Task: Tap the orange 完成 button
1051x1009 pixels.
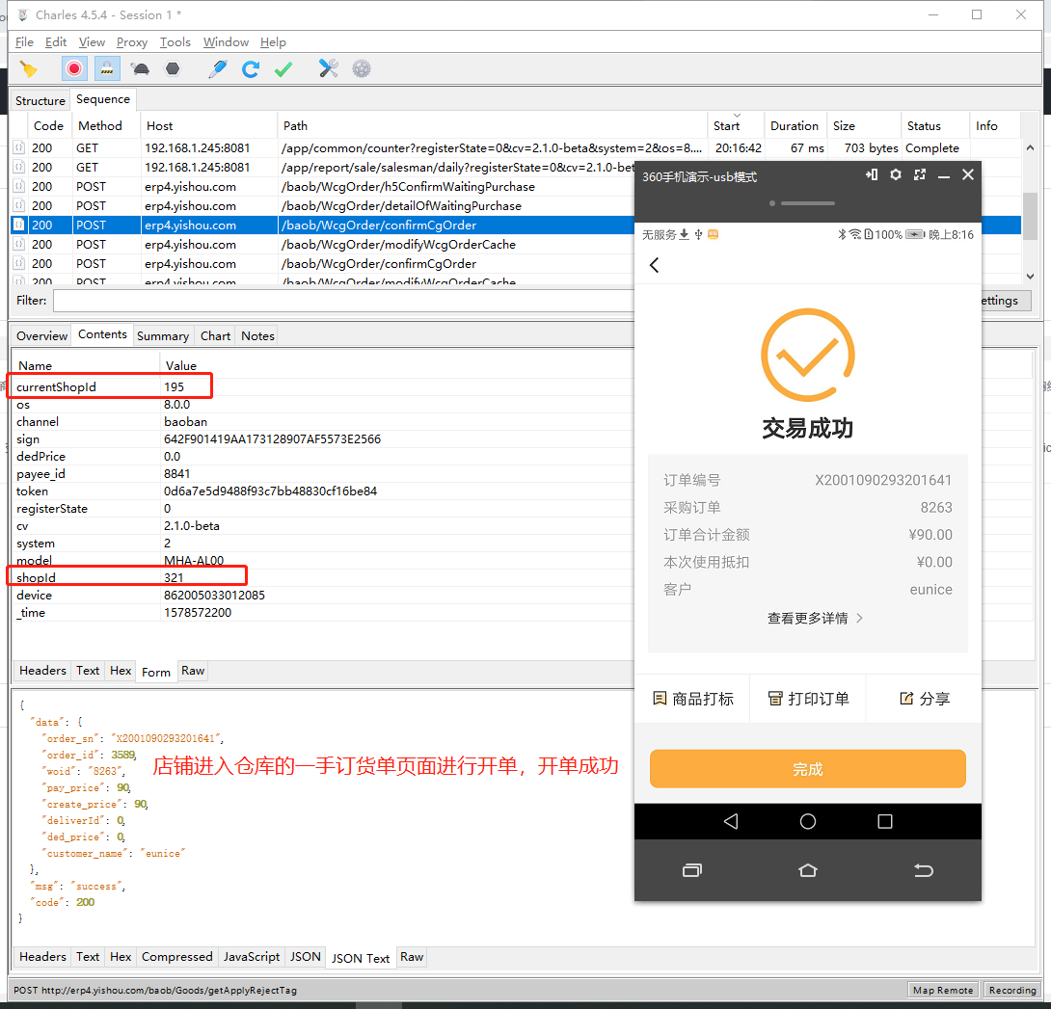Action: (808, 768)
